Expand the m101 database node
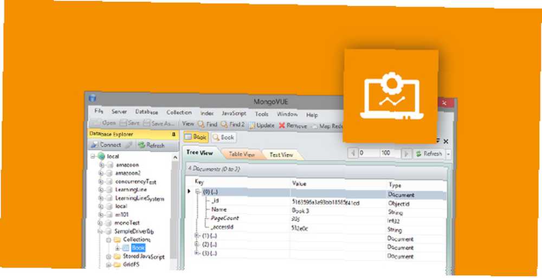The image size is (542, 278). pos(102,215)
